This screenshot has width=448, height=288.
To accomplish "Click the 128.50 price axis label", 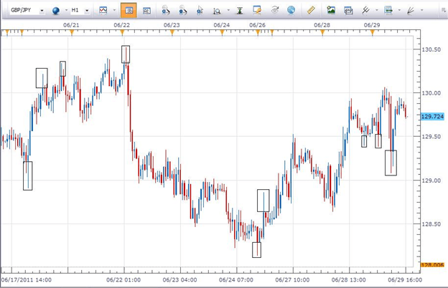I will click(431, 224).
